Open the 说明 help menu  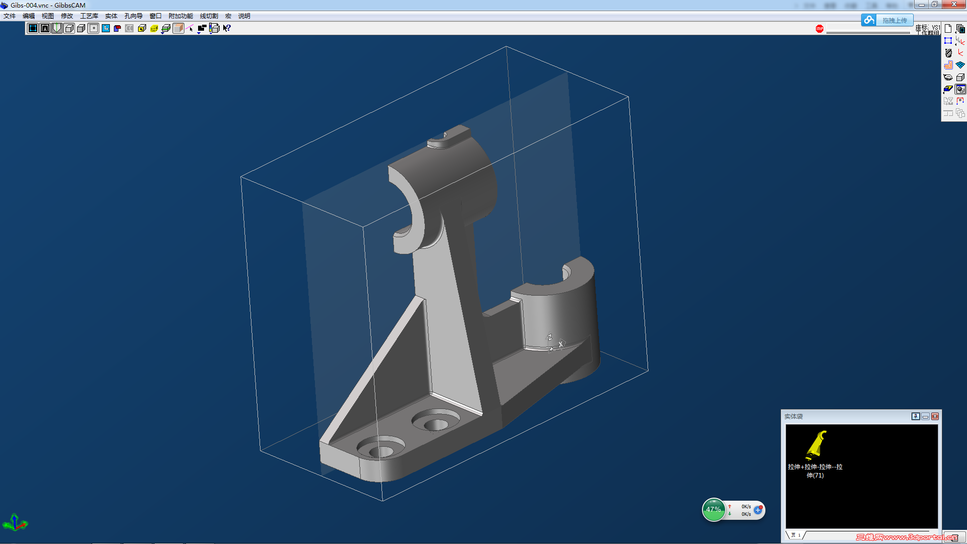click(x=244, y=16)
